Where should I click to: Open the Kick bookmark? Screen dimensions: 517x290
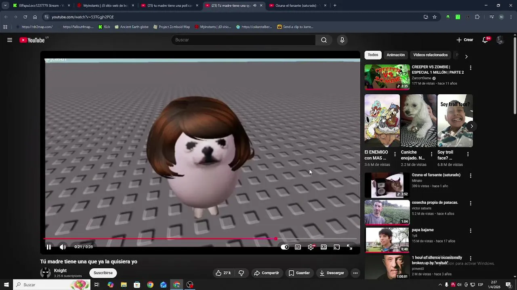click(x=104, y=27)
